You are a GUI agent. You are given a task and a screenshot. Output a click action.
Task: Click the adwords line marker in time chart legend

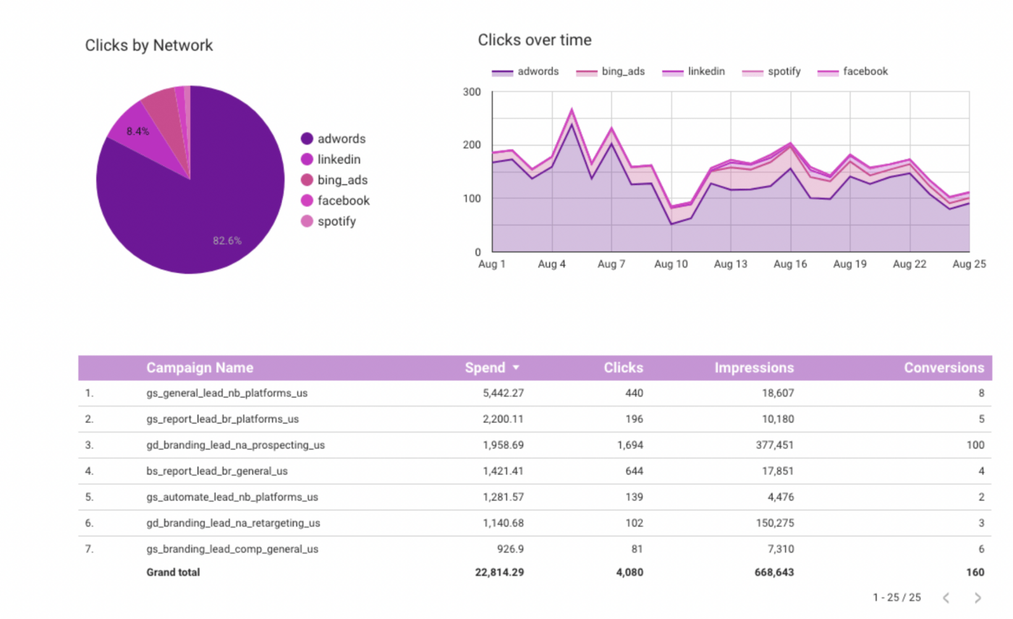coord(502,72)
